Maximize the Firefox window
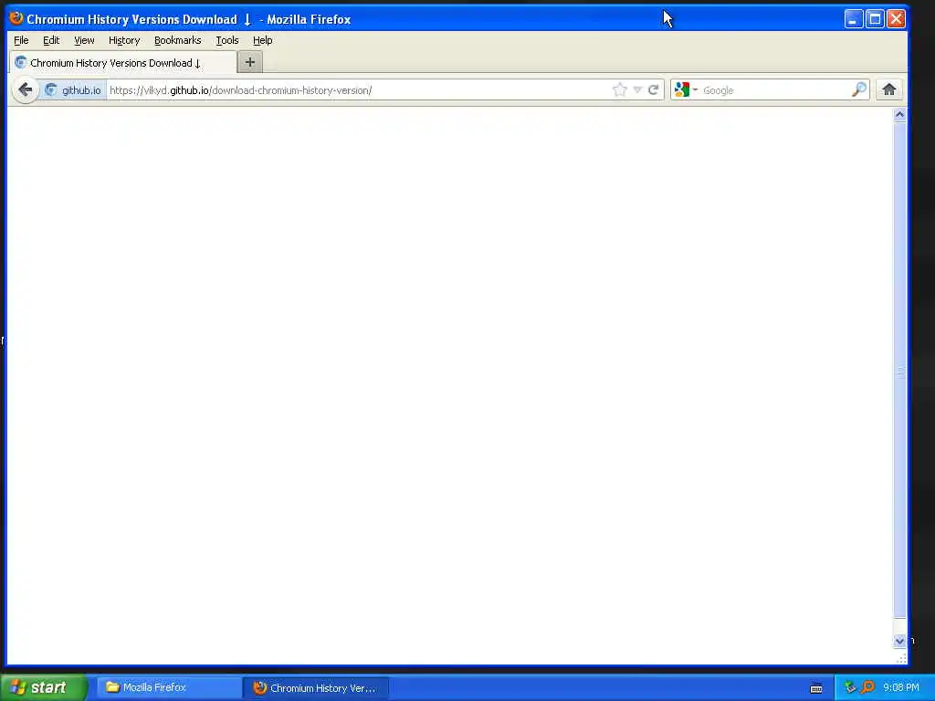This screenshot has height=701, width=935. (x=875, y=19)
